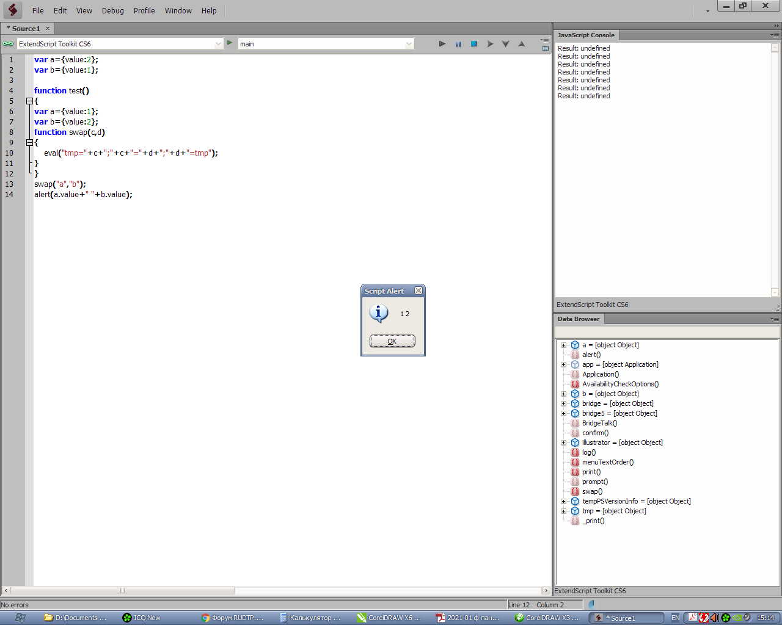Expand the tempPSVersionInfo tree node
The image size is (782, 625).
click(563, 502)
